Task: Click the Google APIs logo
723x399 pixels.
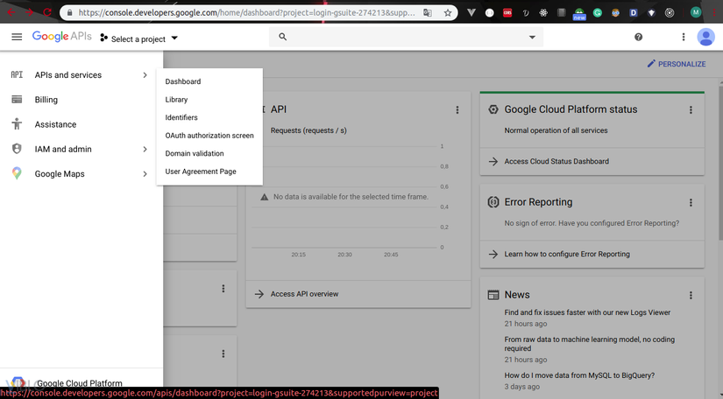Action: [62, 37]
